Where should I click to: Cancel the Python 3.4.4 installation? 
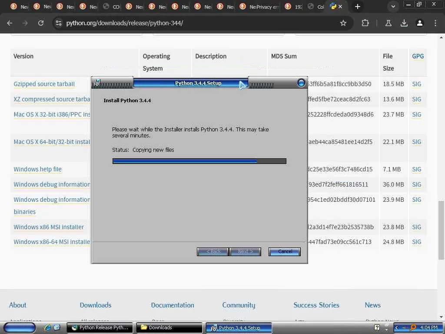click(285, 251)
